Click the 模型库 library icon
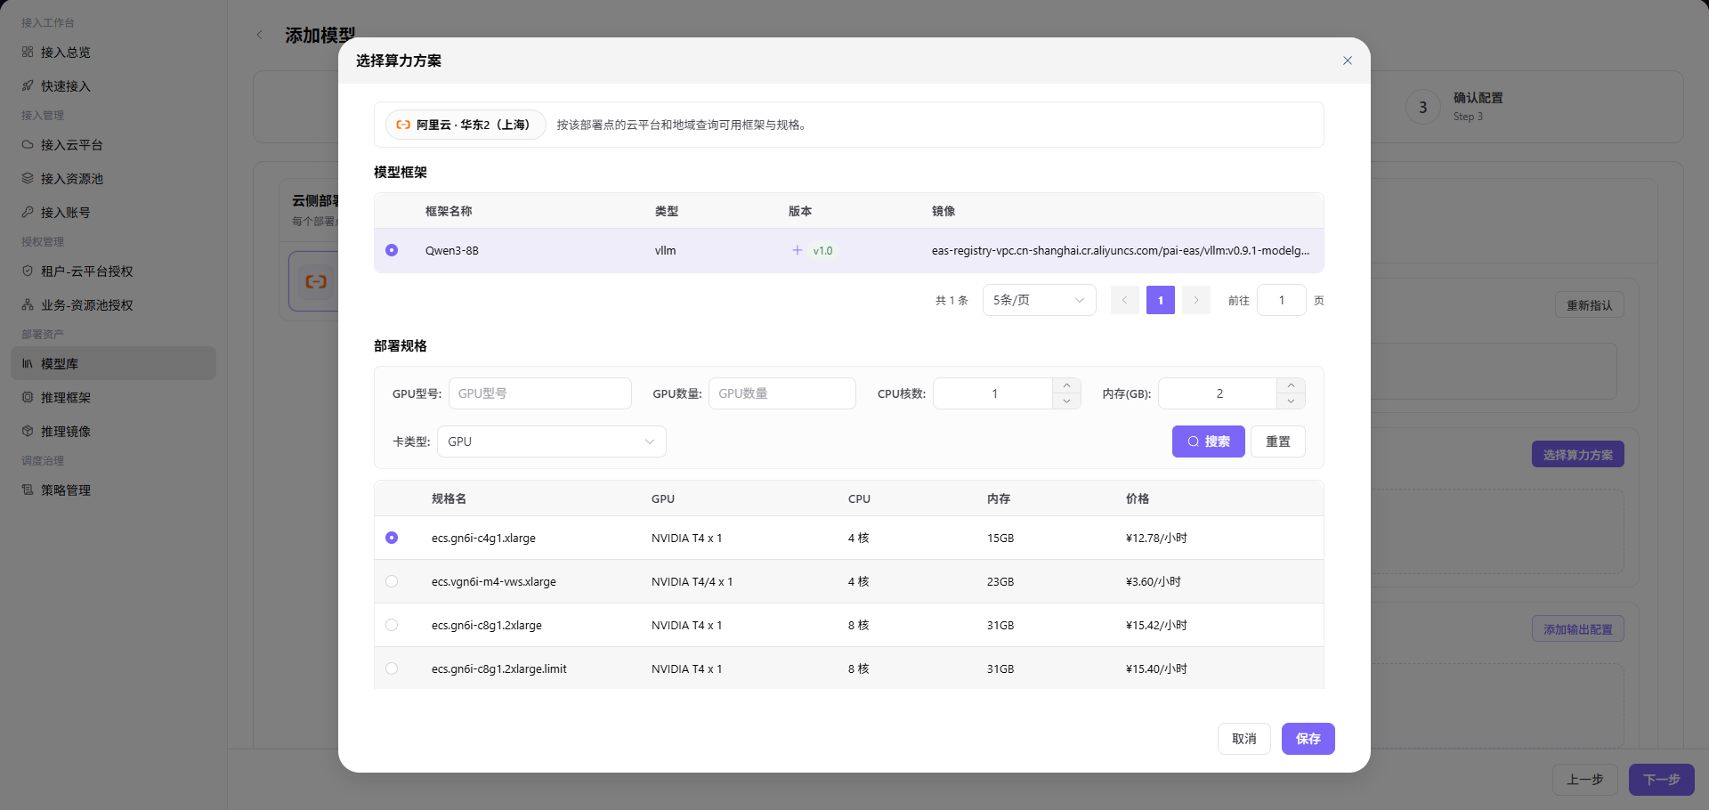 tap(28, 363)
